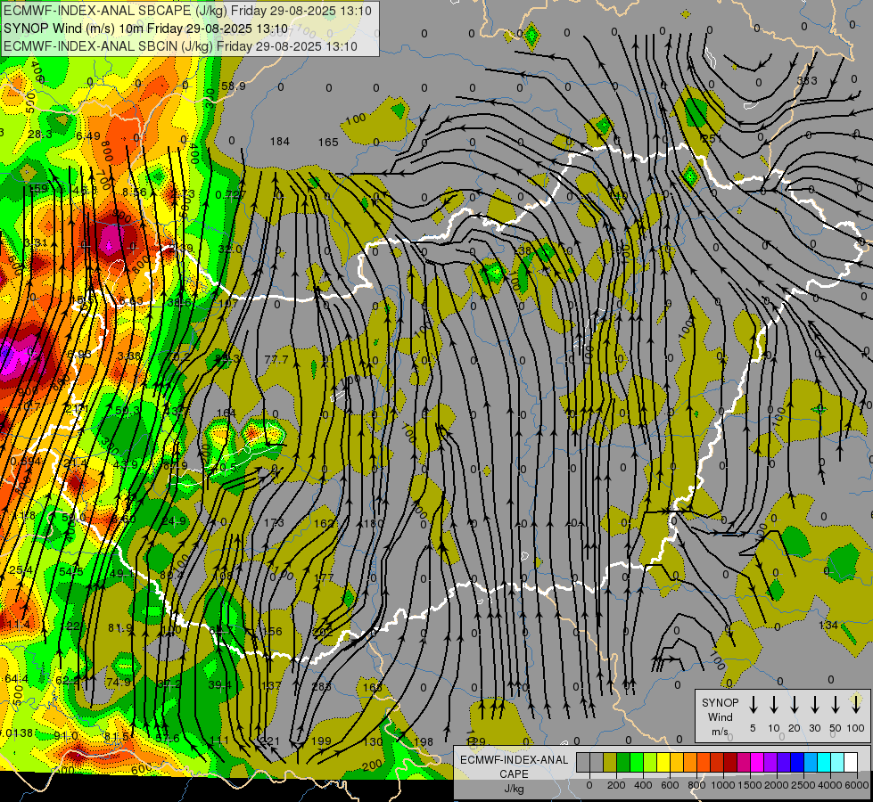Click the map value 199
Image resolution: width=873 pixels, height=802 pixels.
[x=321, y=741]
